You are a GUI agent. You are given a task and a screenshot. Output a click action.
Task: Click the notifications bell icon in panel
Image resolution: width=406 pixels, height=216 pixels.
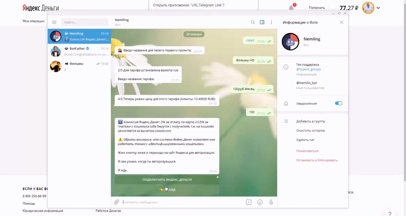coord(286,104)
